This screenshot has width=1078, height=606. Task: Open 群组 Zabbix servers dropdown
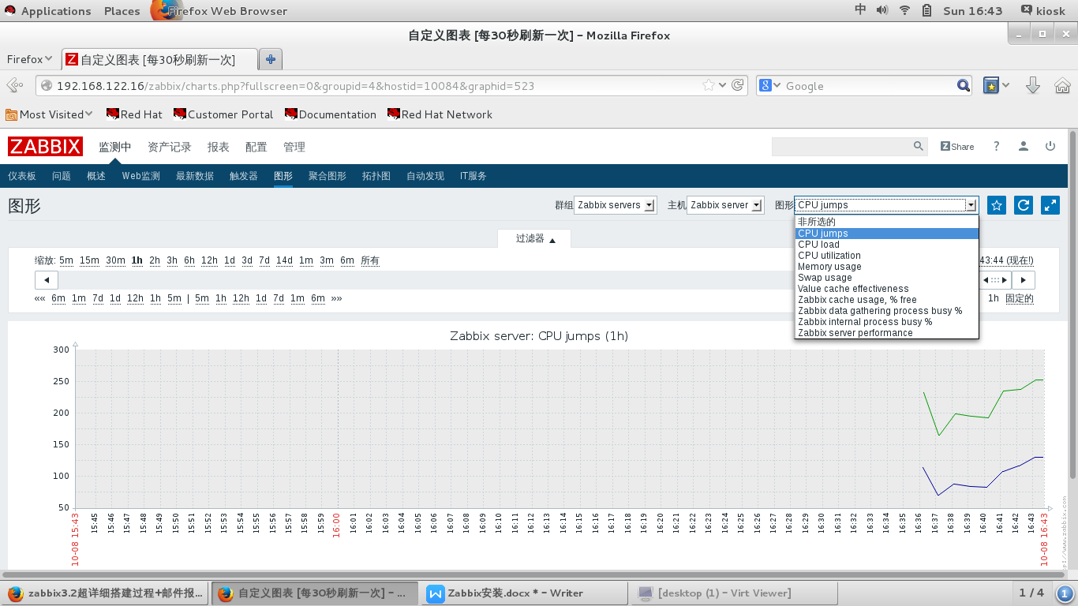615,205
